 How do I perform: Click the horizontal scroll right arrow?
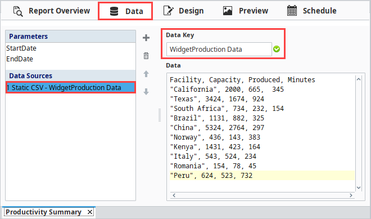click(x=351, y=195)
